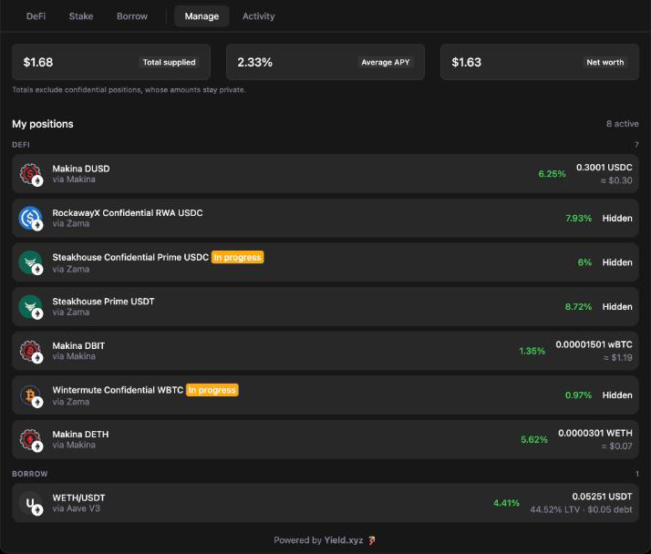
Task: Click the WETH/USDT Aave position icon
Action: [31, 503]
